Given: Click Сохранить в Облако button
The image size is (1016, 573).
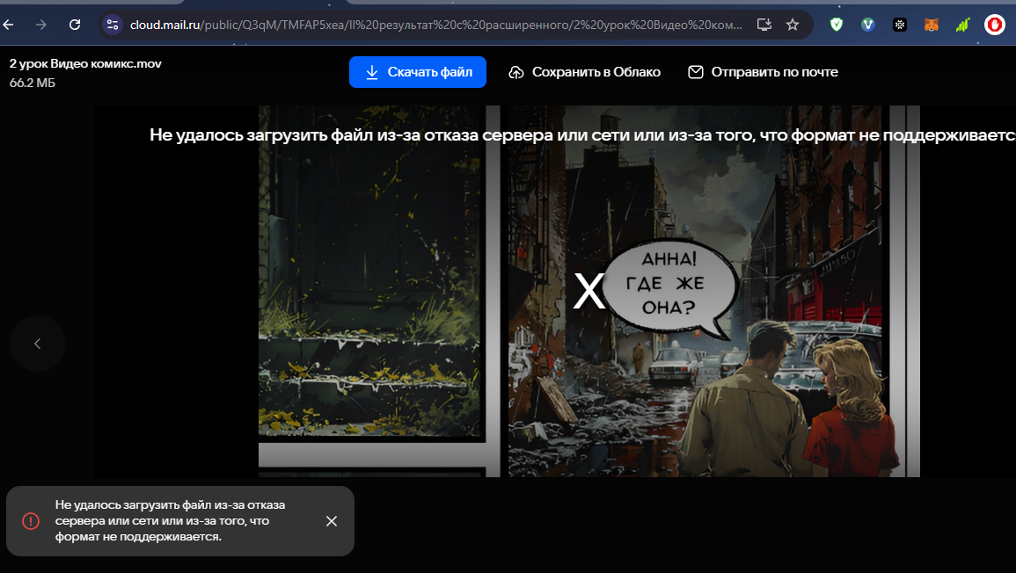Looking at the screenshot, I should 584,72.
